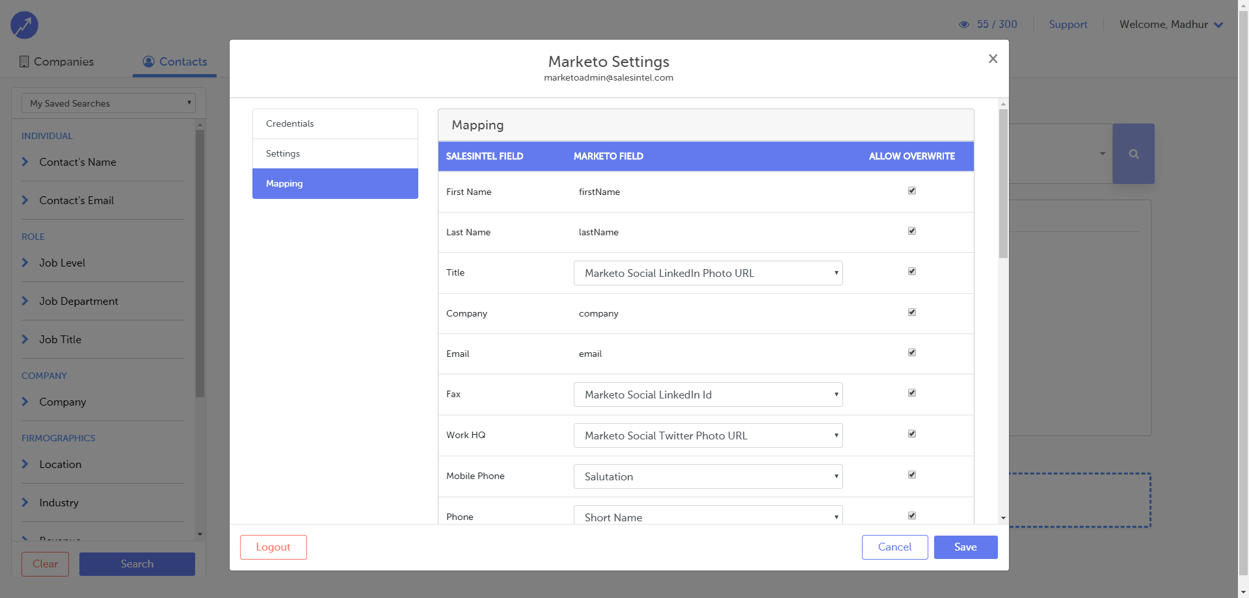Open the Support link
Viewport: 1249px width, 598px height.
[x=1068, y=25]
